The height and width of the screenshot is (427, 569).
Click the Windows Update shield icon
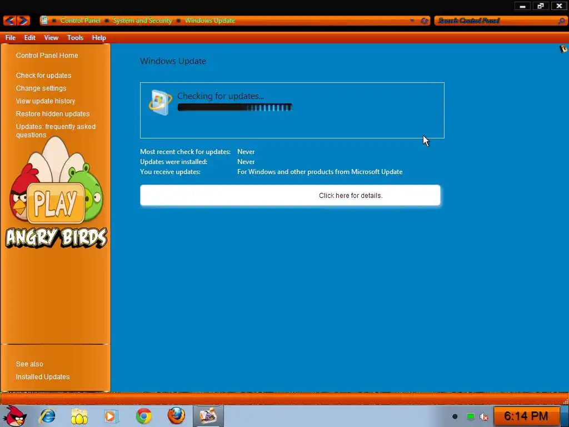point(160,102)
